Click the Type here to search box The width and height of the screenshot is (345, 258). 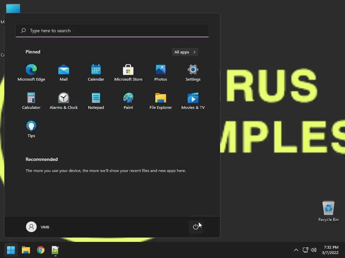click(112, 31)
